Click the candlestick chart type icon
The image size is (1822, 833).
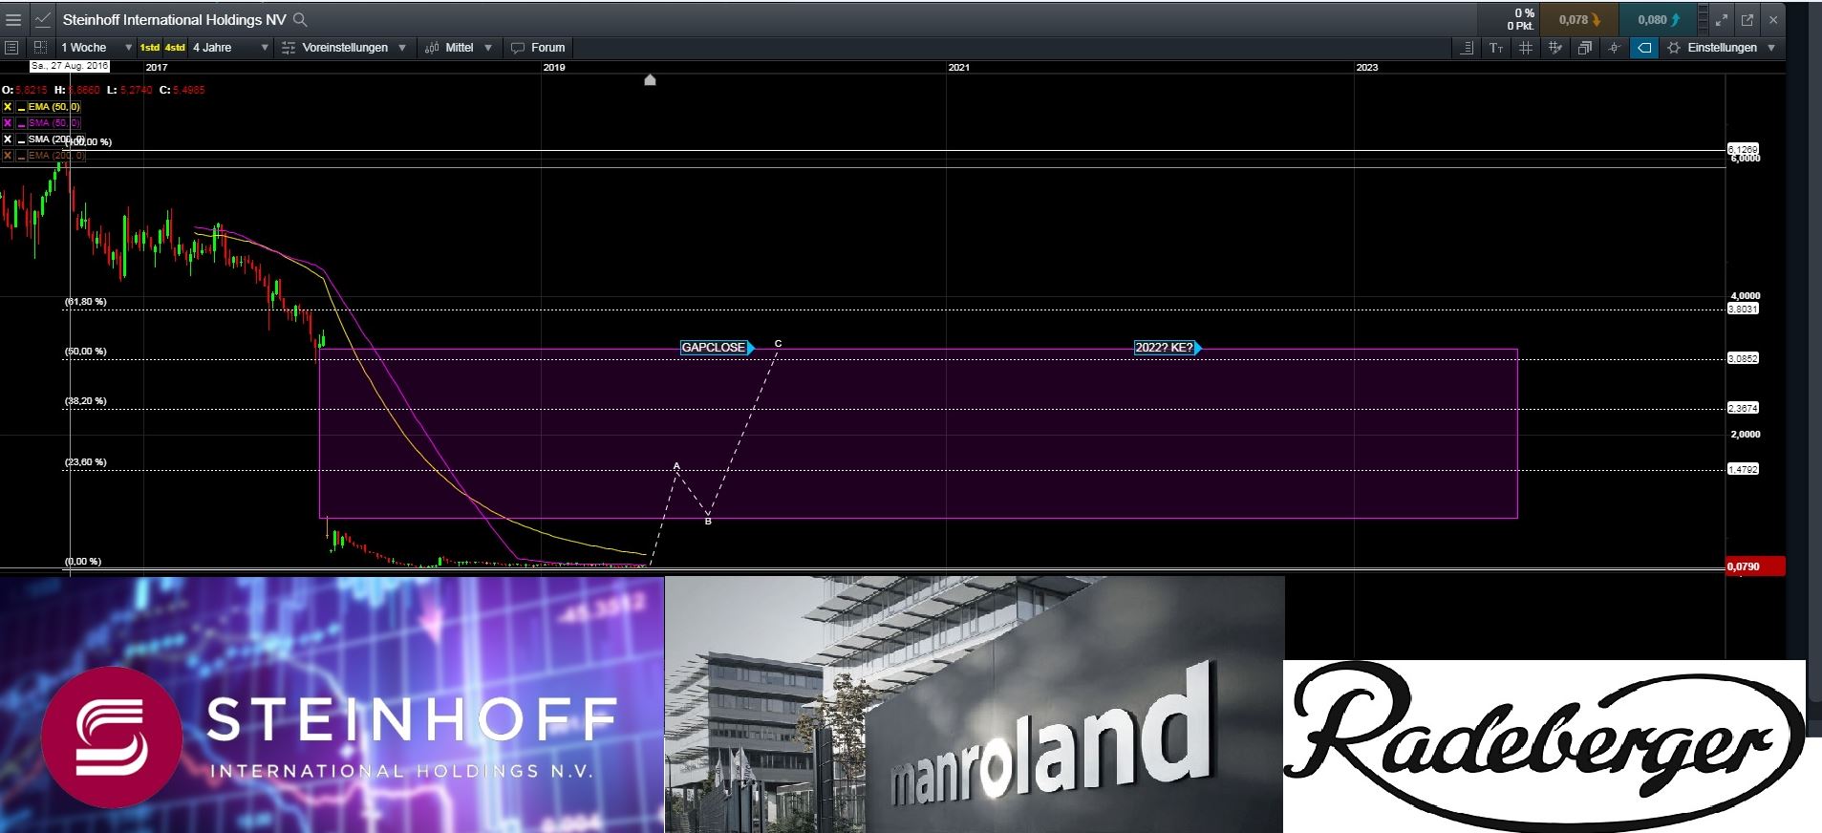(x=432, y=48)
